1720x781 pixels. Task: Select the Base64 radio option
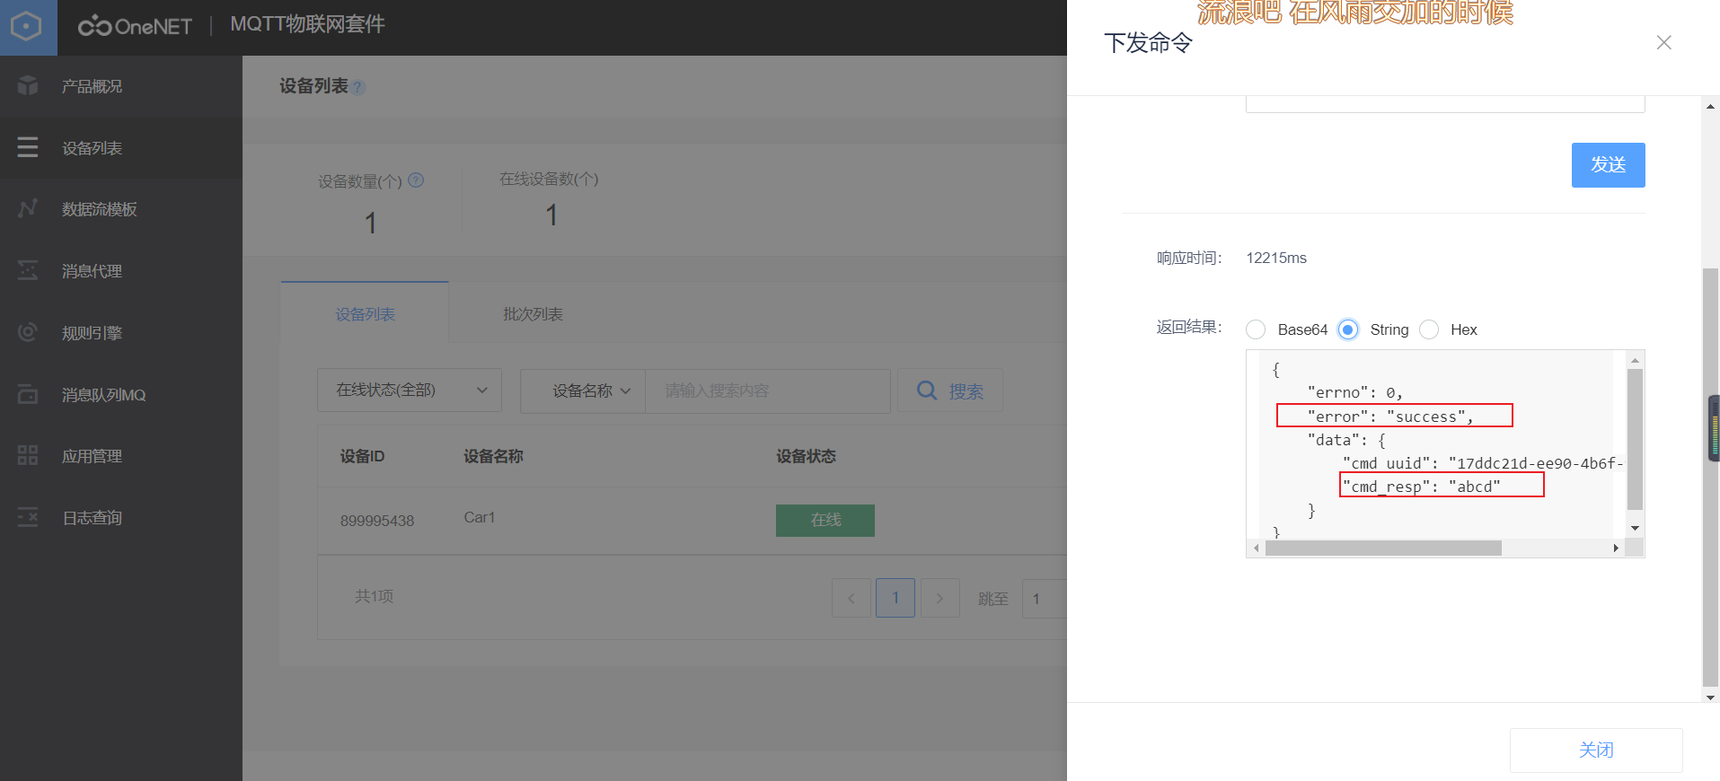(1256, 329)
